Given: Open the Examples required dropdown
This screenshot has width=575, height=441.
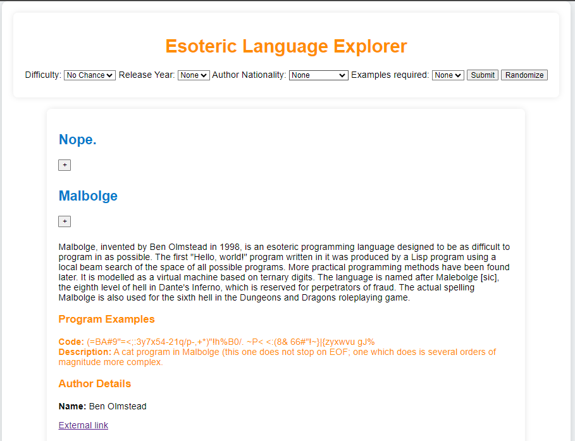Looking at the screenshot, I should [x=448, y=75].
